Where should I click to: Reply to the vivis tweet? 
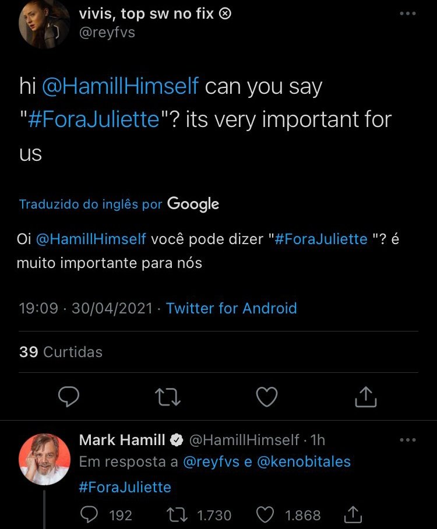(x=69, y=397)
